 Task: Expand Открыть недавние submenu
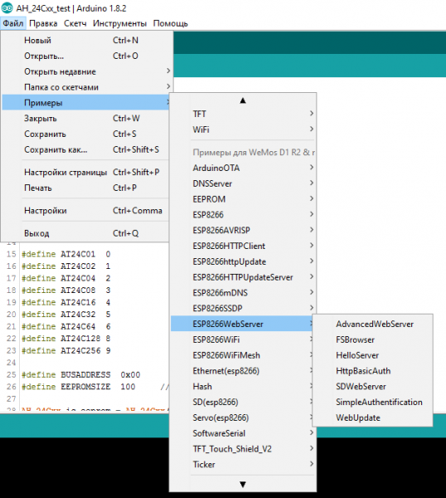tap(85, 71)
